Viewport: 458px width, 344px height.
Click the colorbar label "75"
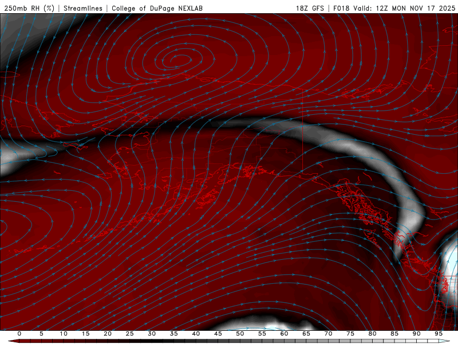(x=350, y=334)
